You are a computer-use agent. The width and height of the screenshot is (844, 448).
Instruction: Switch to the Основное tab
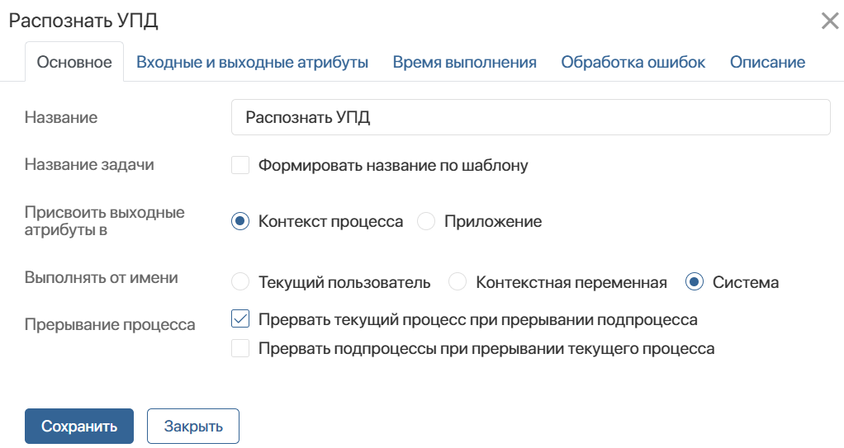point(74,62)
